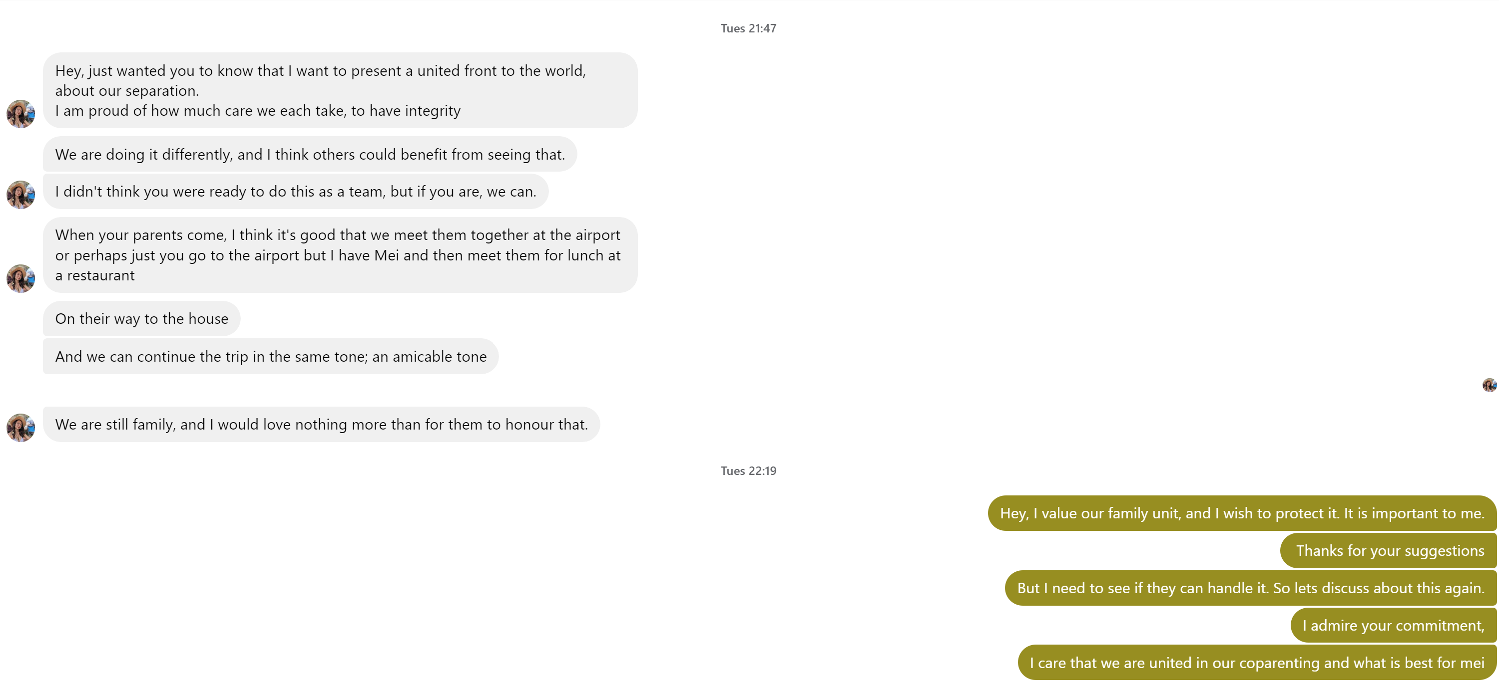Viewport: 1499px width, 687px height.
Task: Click the "I didn't think you were ready" message
Action: [296, 192]
